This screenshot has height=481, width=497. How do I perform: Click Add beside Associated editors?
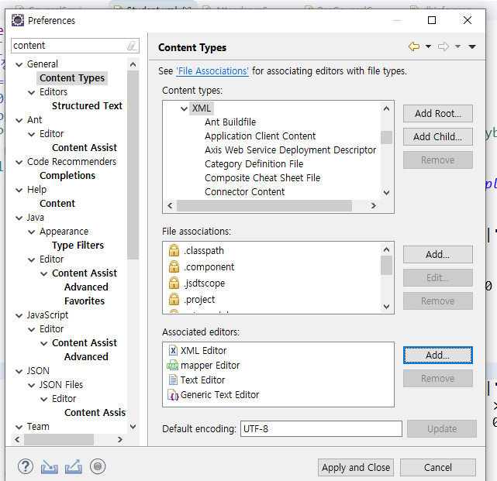(x=438, y=355)
